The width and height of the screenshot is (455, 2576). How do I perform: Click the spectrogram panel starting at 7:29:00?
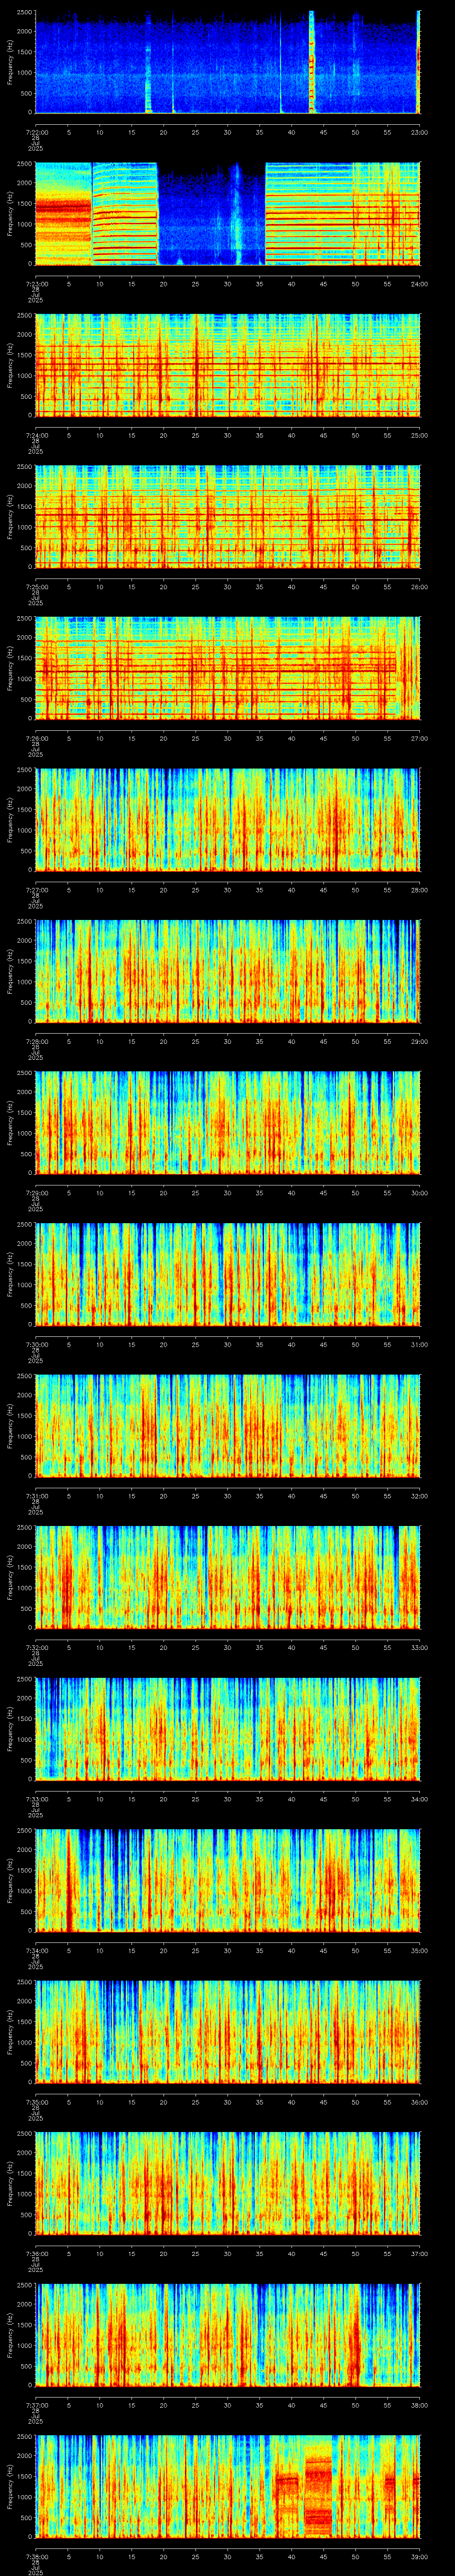228,1122
